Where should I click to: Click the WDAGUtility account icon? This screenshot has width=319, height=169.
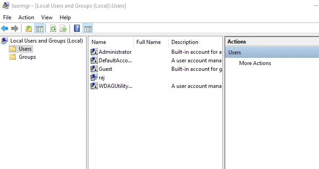(94, 86)
